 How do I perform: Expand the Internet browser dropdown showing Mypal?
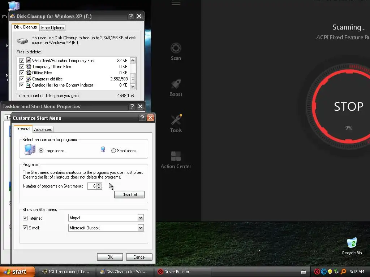[141, 217]
